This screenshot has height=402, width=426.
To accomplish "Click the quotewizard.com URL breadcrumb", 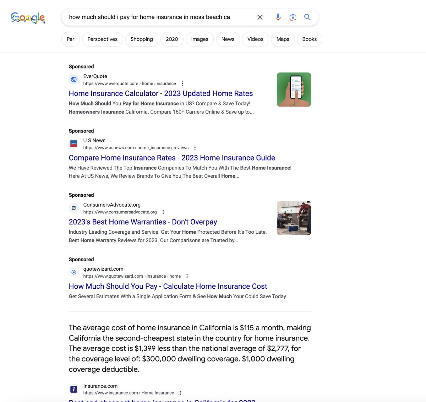I will [x=132, y=276].
